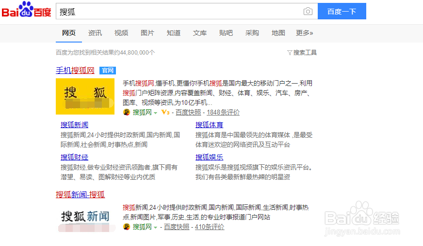Image resolution: width=423 pixels, height=246 pixels.
Task: Click 搜狐网 source text in 搜狐新闻 result
Action: 142,227
